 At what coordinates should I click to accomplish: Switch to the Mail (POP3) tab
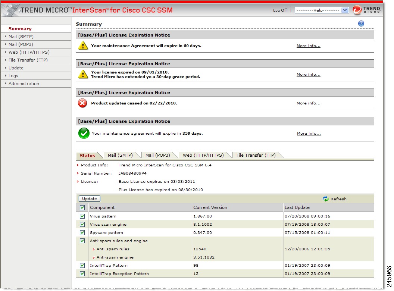(158, 155)
